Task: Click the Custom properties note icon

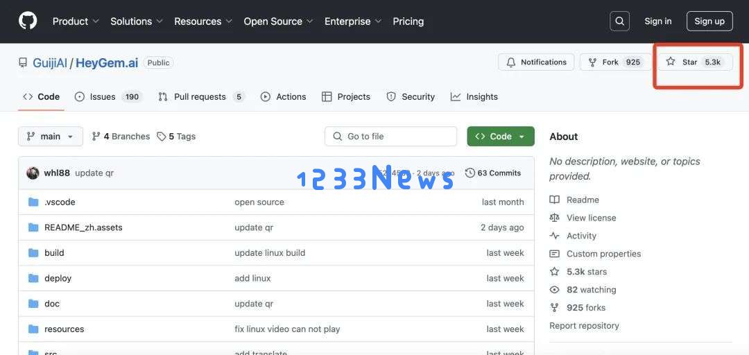Action: click(x=554, y=254)
